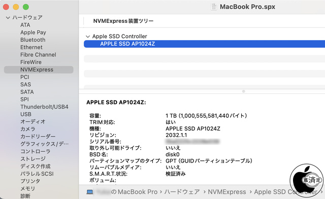Select ストレージ in the sidebar

(x=32, y=159)
